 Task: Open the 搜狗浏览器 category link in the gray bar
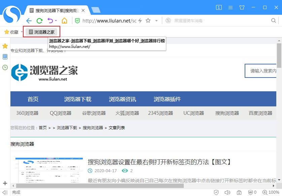(227, 113)
